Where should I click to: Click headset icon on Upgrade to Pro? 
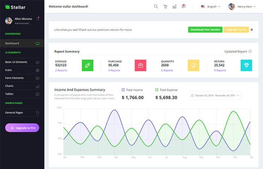pyautogui.click(x=12, y=128)
